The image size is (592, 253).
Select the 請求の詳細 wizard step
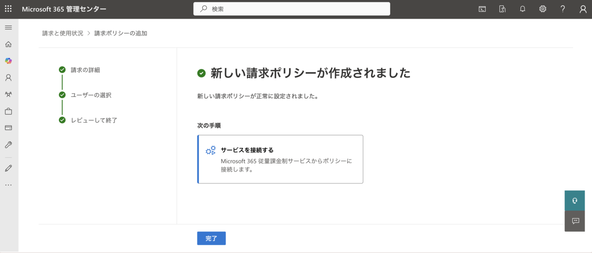pos(85,70)
